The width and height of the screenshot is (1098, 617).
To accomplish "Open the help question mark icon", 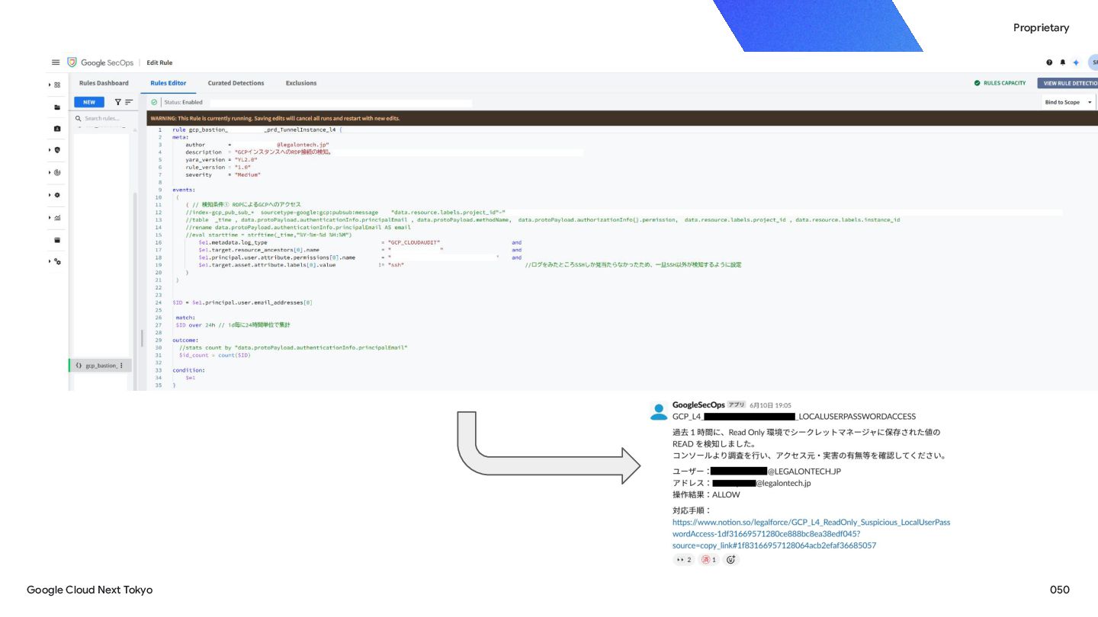I will (x=1049, y=62).
